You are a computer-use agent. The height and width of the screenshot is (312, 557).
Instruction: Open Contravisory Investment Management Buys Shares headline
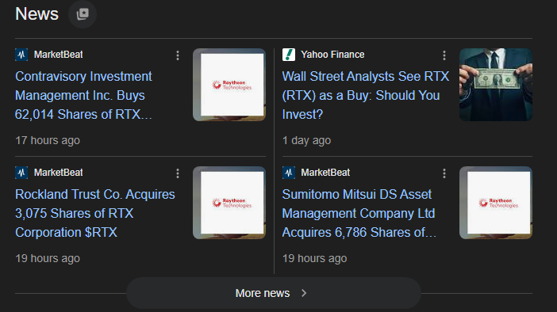coord(84,95)
